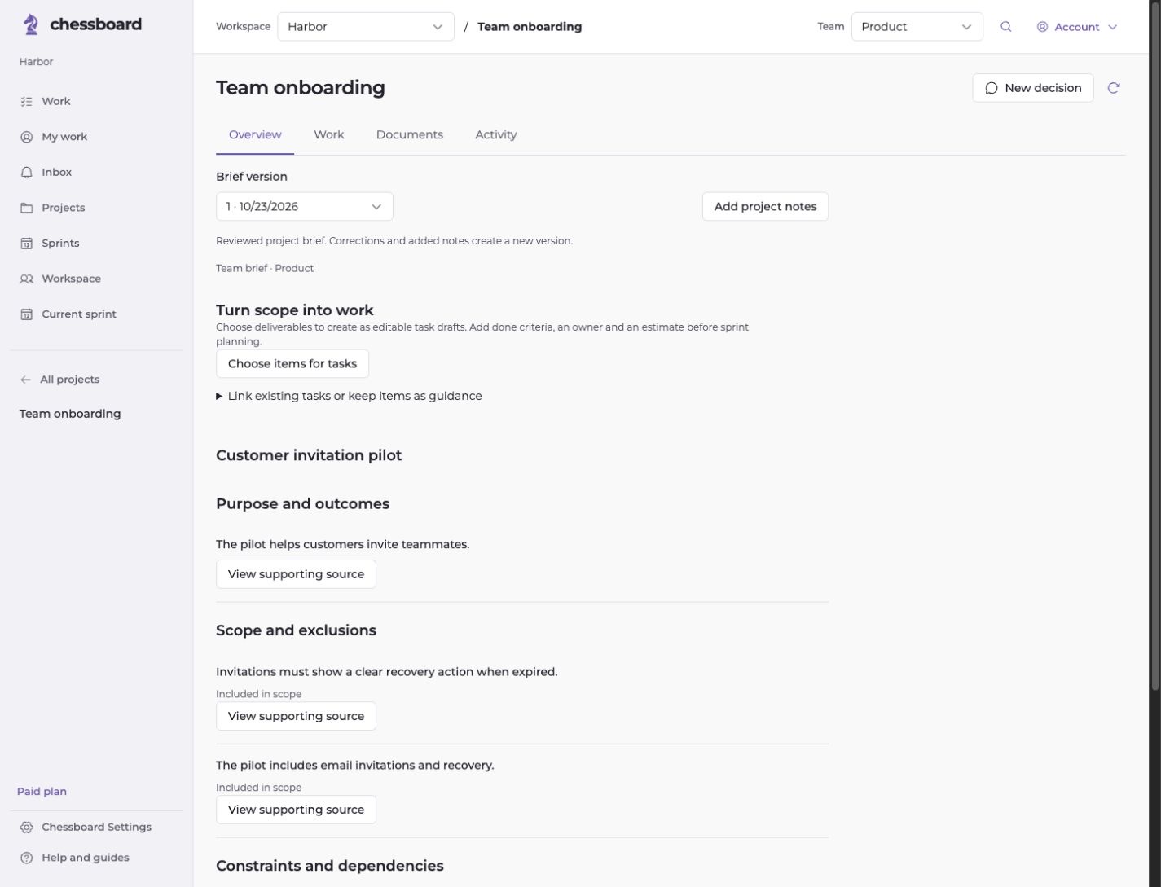Open the Workspace Harbor dropdown

point(366,27)
